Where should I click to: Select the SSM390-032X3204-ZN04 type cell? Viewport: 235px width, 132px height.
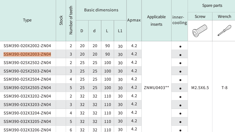(27, 113)
